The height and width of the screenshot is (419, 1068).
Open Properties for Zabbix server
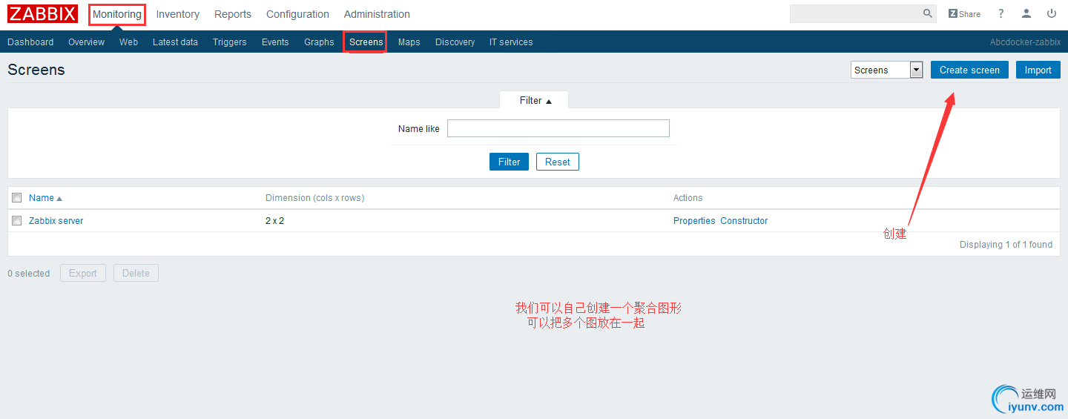pos(694,221)
